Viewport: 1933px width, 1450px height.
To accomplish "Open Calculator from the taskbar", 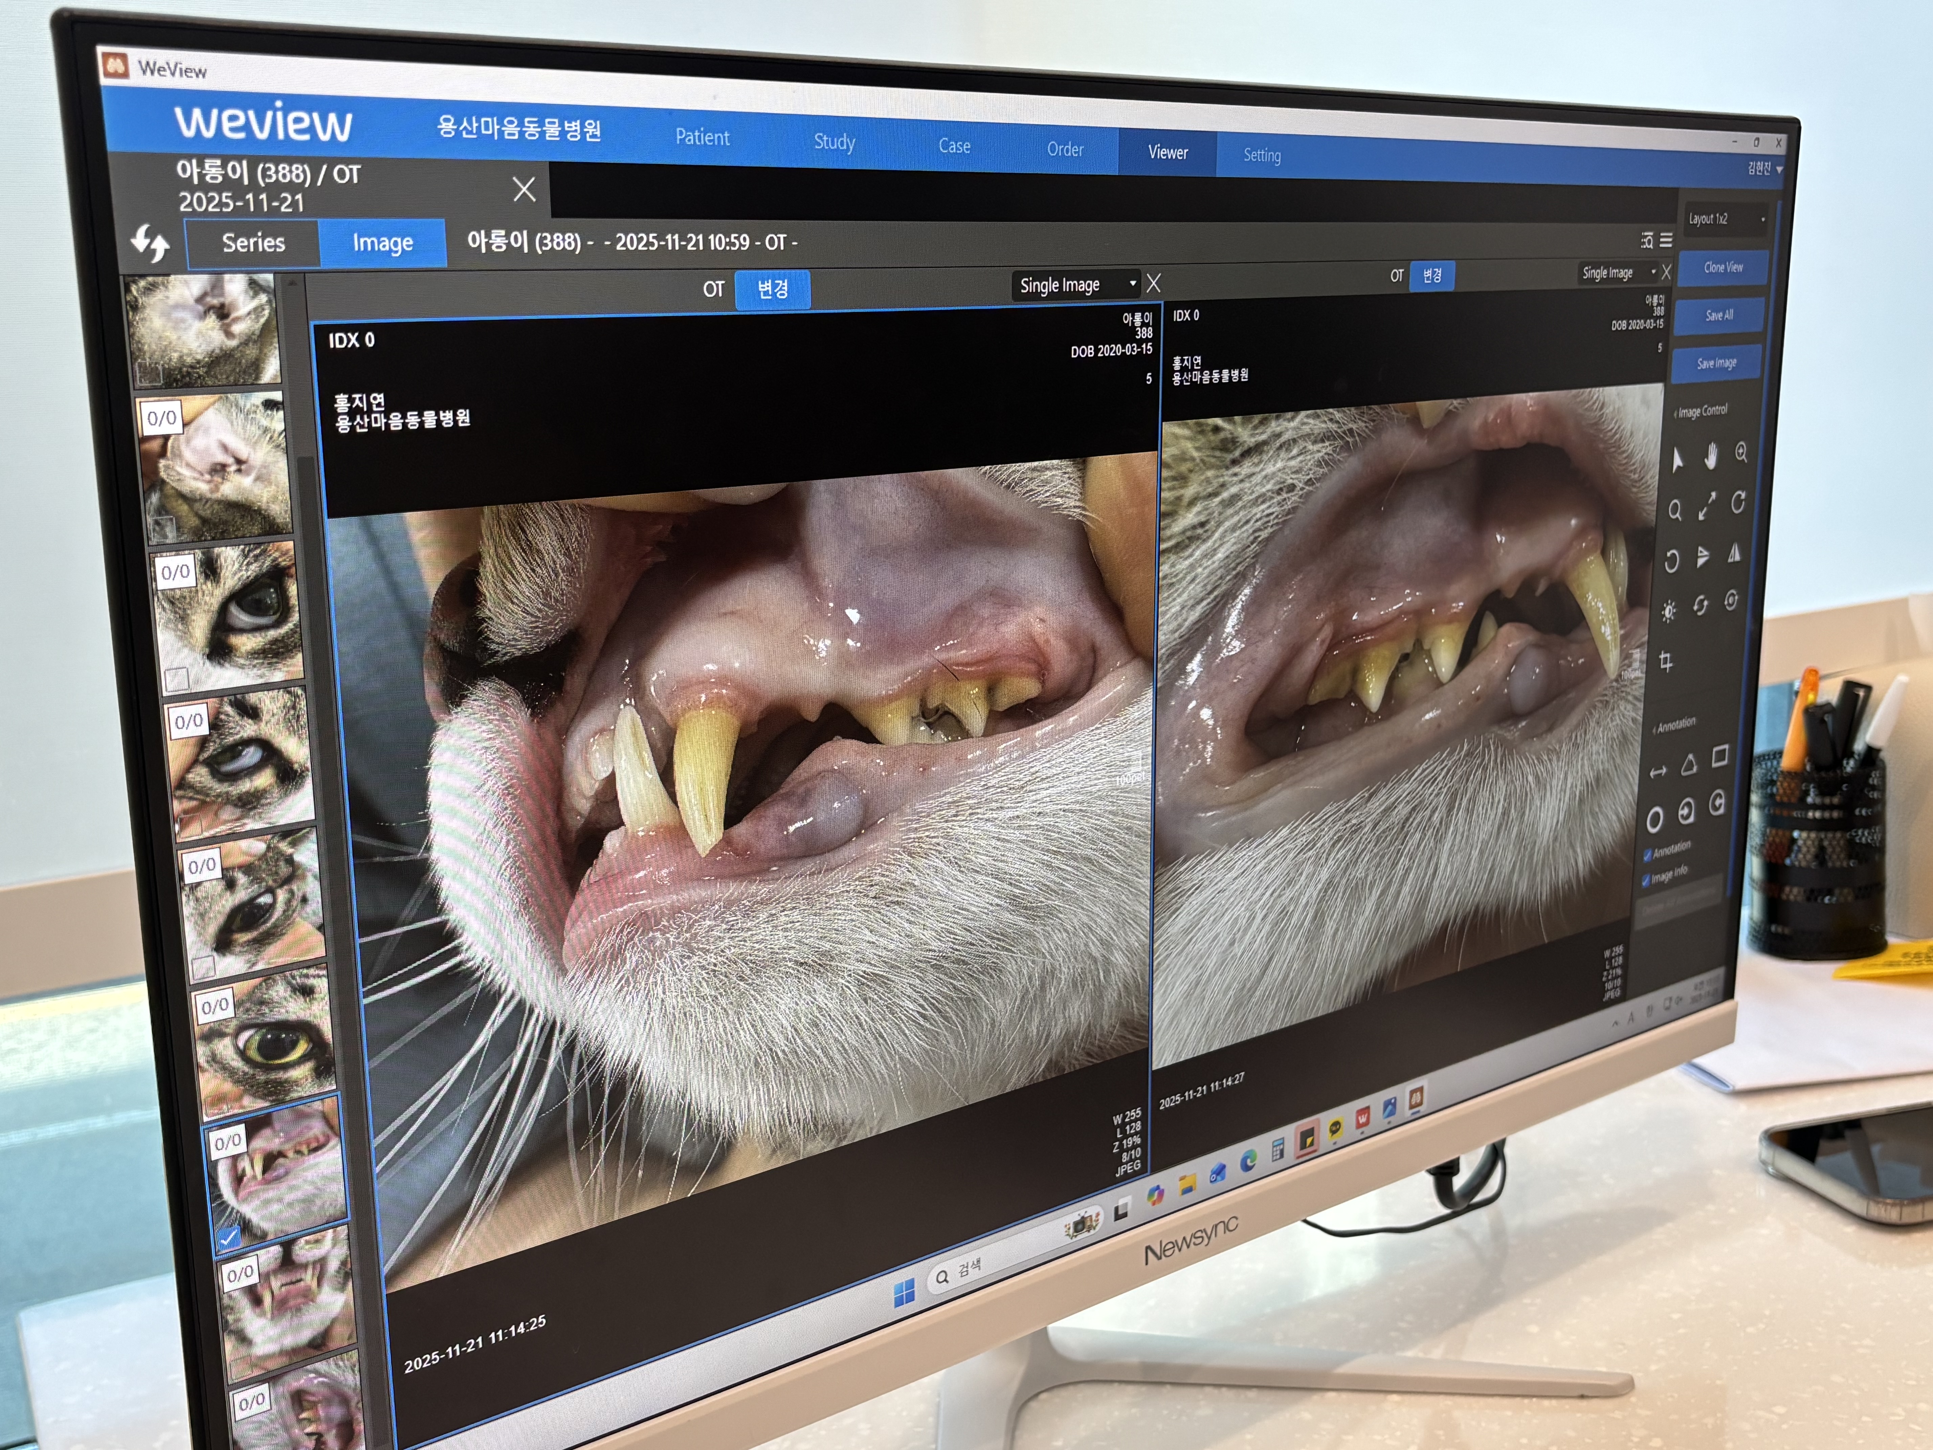I will (1277, 1150).
